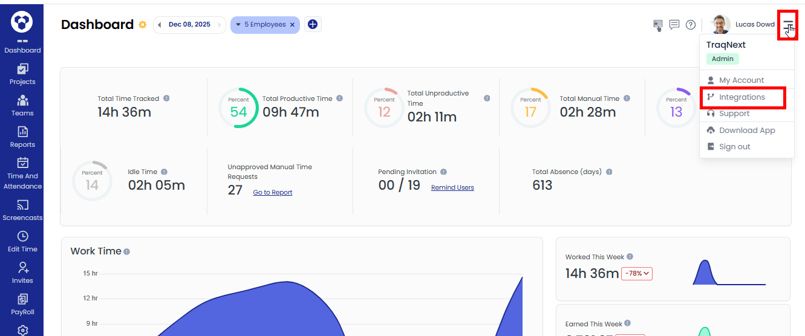Open the chat messages icon

point(674,25)
